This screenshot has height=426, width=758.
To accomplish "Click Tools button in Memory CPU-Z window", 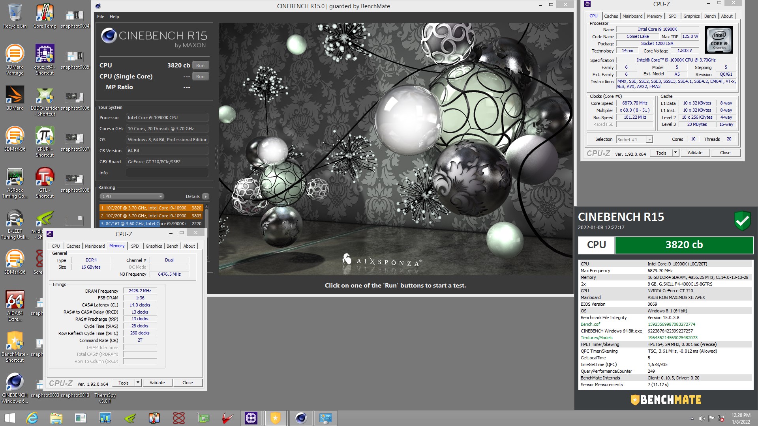I will point(124,383).
